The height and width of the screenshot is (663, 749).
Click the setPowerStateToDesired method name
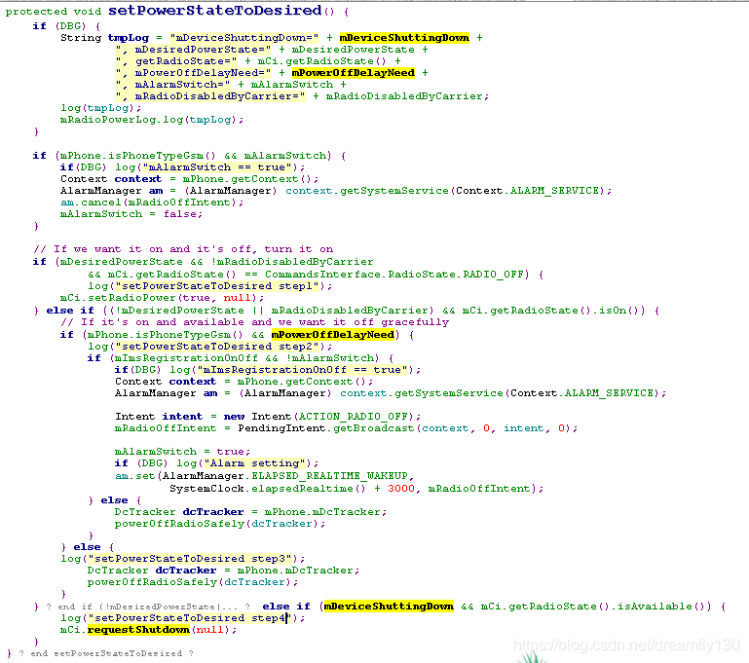click(215, 11)
